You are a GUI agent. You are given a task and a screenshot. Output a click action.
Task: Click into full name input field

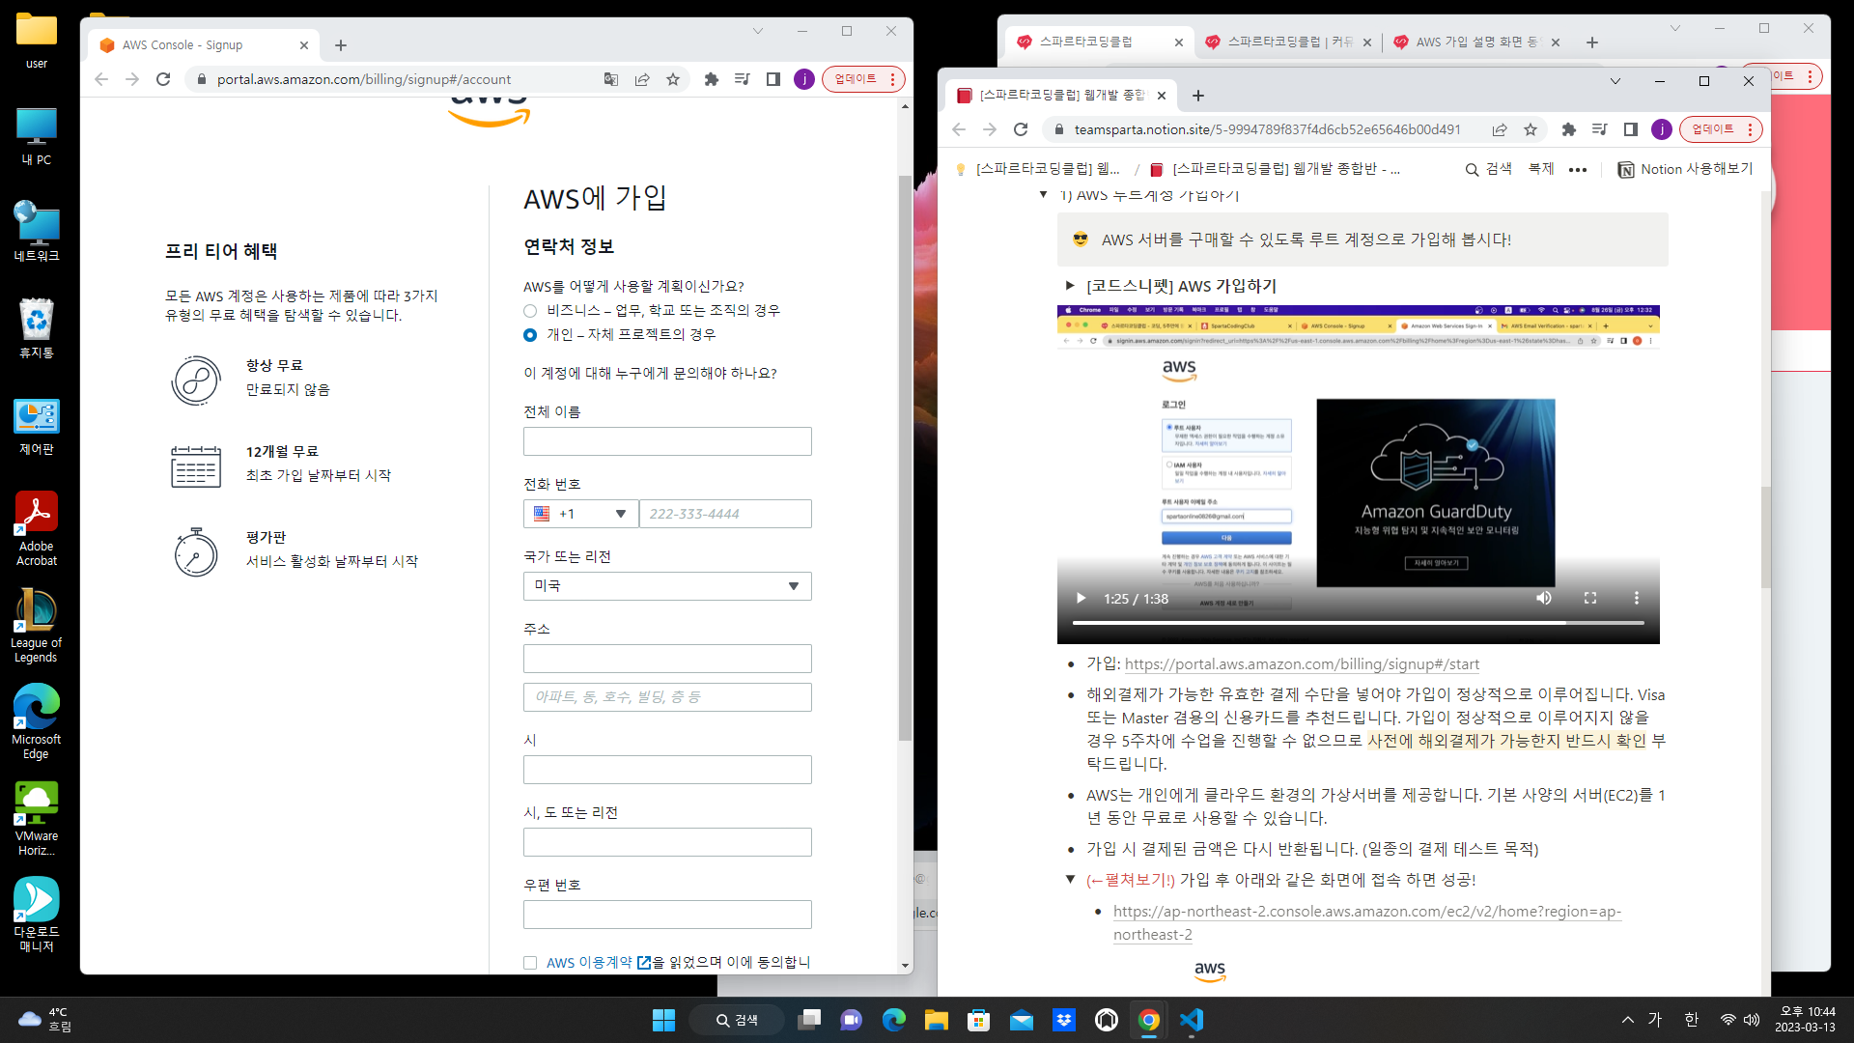(x=667, y=441)
